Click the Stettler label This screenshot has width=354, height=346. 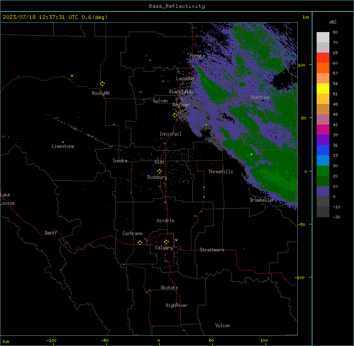click(260, 97)
